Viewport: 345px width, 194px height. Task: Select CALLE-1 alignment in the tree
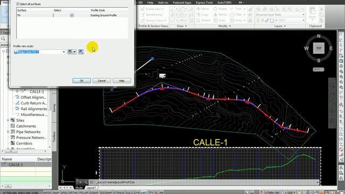tap(37, 92)
